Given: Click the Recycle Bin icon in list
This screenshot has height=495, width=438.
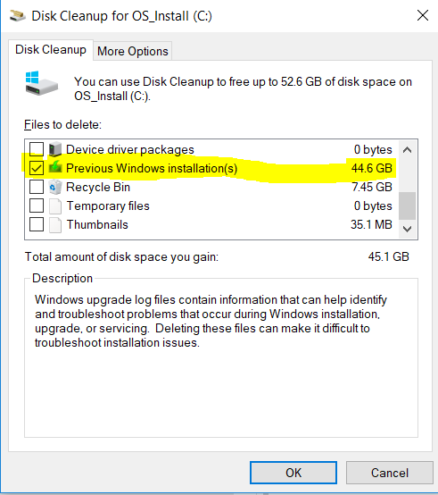Looking at the screenshot, I should pyautogui.click(x=55, y=187).
